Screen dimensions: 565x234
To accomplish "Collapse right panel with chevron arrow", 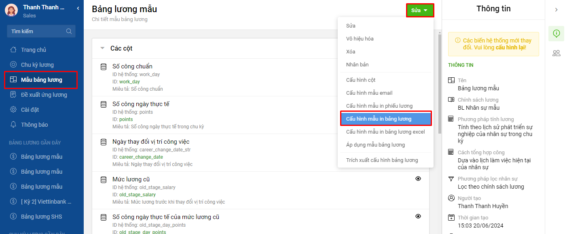I will (557, 10).
